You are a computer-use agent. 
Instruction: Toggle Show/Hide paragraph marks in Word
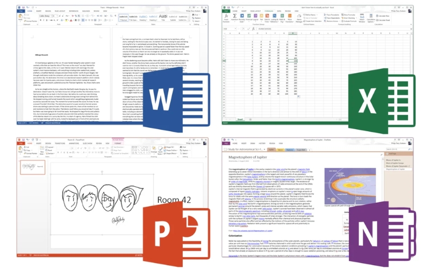pyautogui.click(x=115, y=16)
